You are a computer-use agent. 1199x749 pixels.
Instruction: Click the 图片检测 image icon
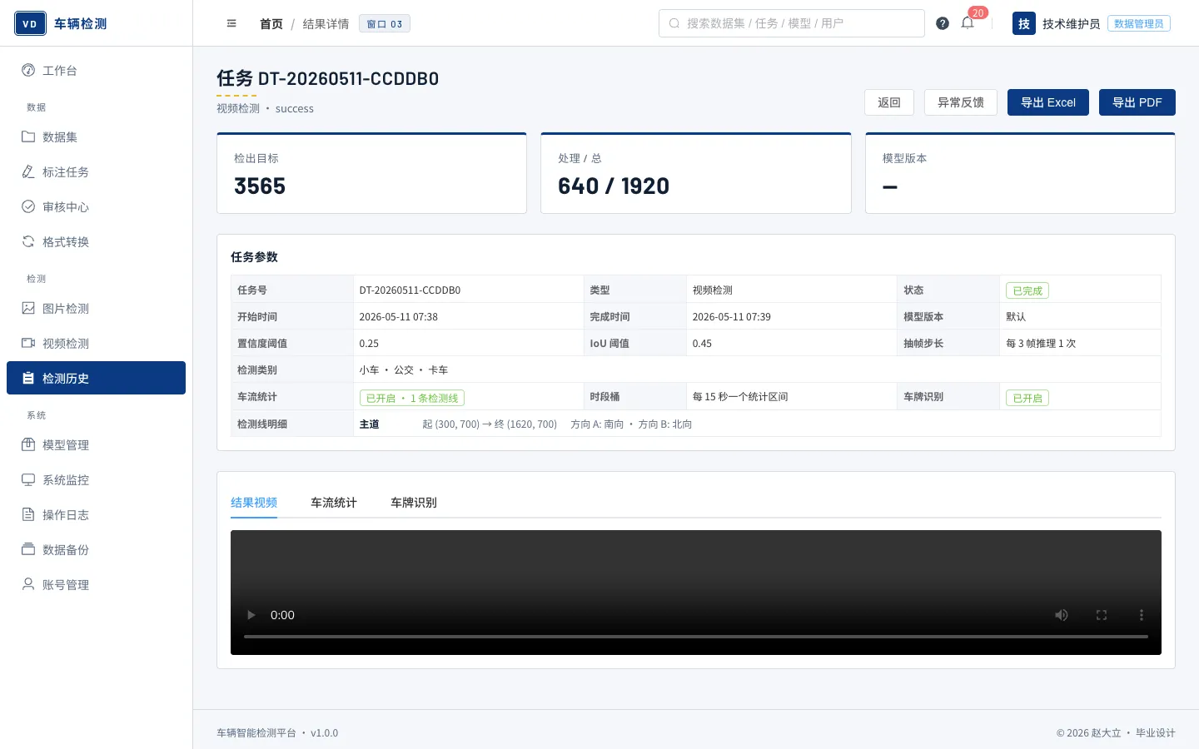28,309
